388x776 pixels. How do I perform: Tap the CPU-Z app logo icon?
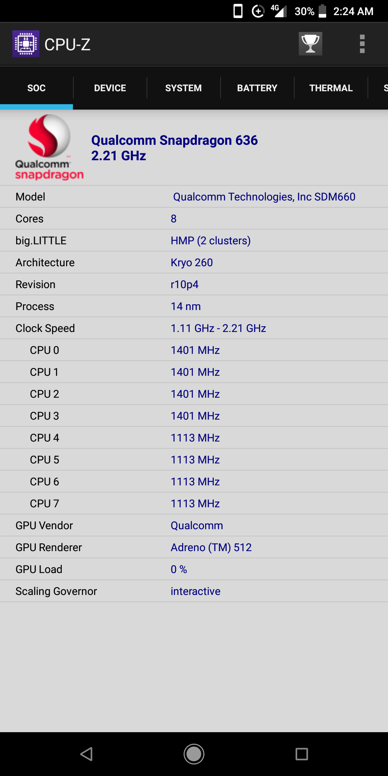point(26,44)
